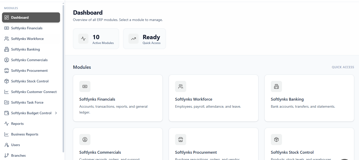This screenshot has height=160, width=359.
Task: Open Branches in the sidebar
Action: 31,155
